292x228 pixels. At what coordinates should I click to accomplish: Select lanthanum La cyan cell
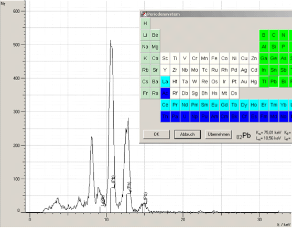(165, 82)
